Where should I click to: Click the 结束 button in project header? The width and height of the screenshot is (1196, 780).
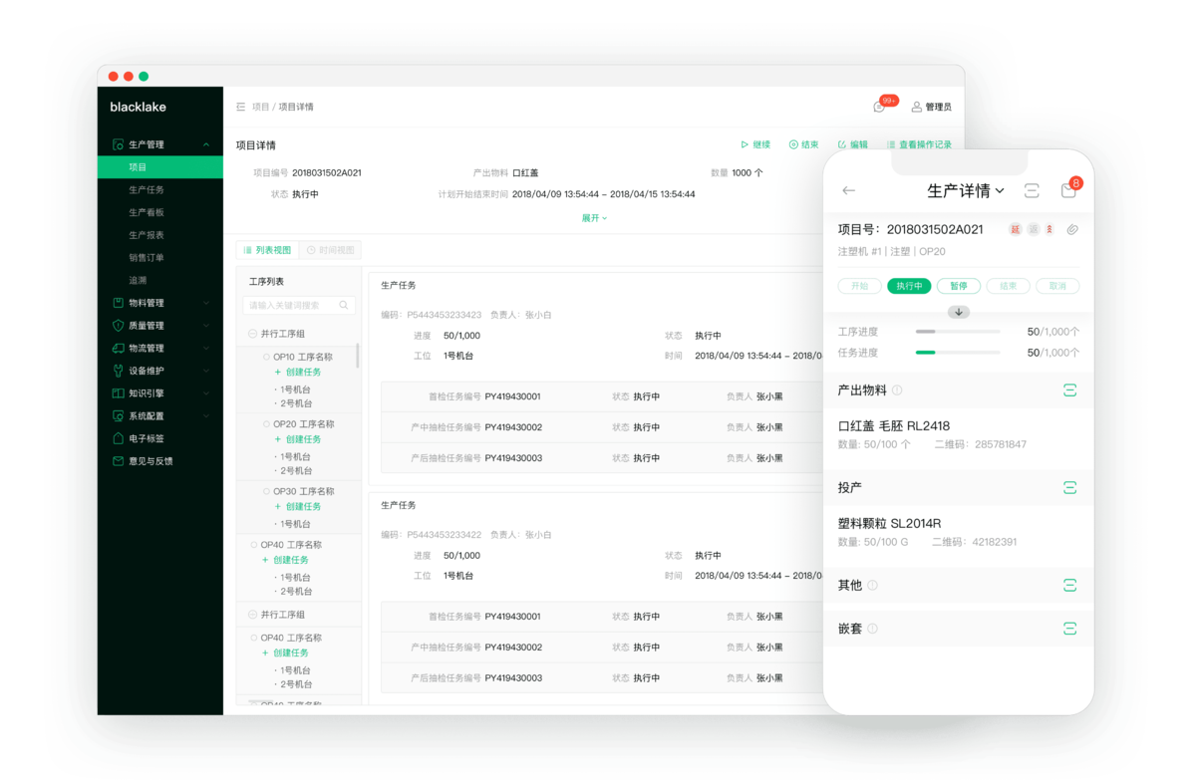(x=803, y=144)
